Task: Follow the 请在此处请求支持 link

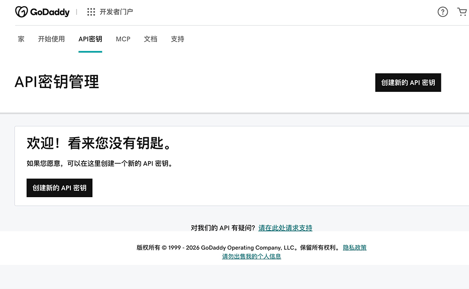Action: 285,228
